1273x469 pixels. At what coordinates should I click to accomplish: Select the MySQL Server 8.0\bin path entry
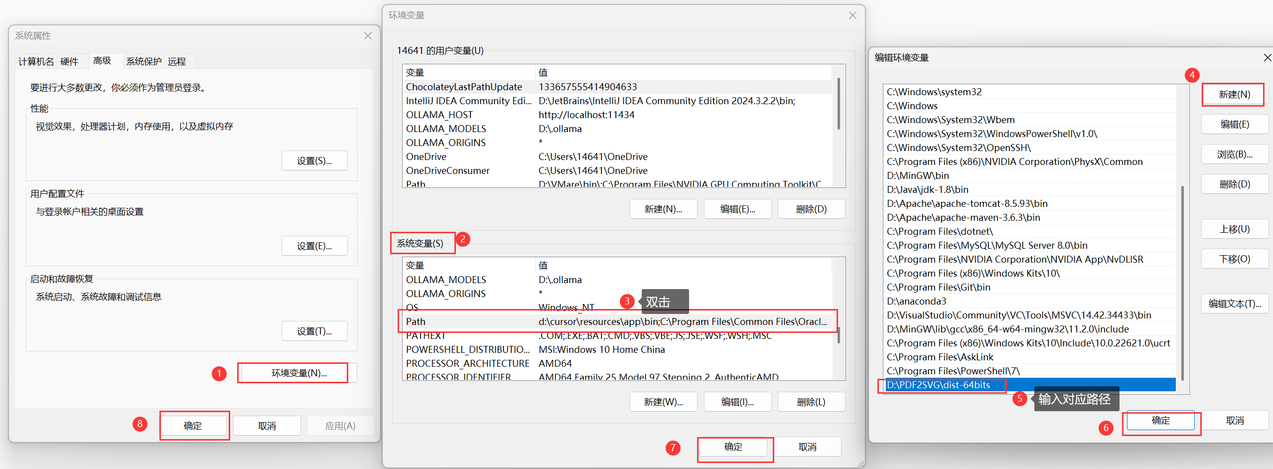[x=1030, y=245]
